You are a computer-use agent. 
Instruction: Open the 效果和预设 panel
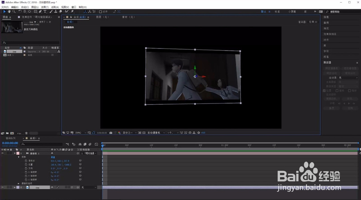[330, 34]
